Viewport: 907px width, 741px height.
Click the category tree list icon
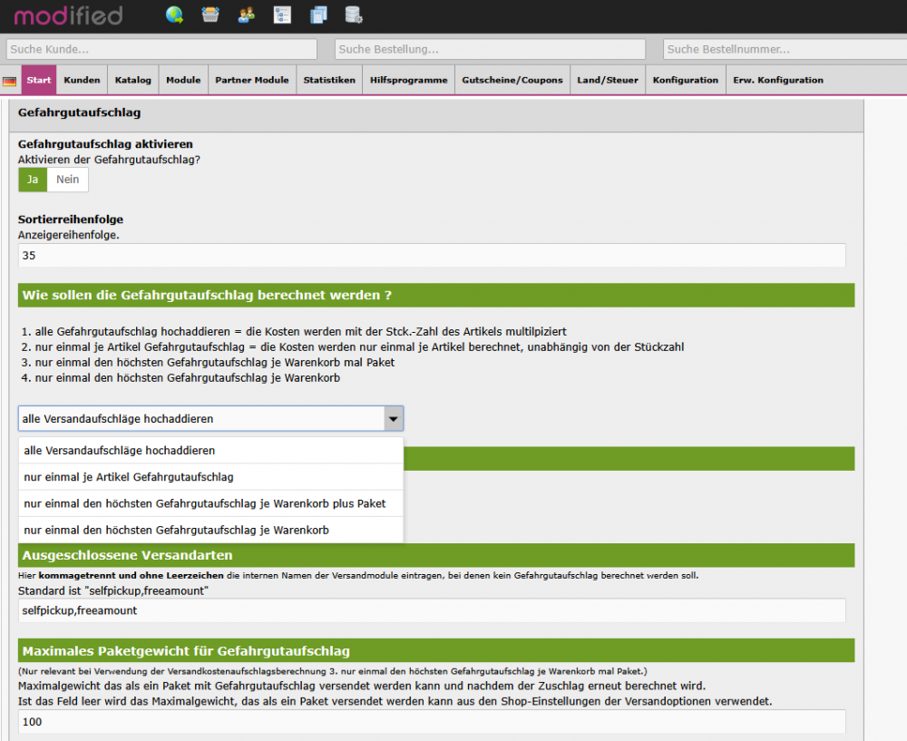[x=282, y=15]
